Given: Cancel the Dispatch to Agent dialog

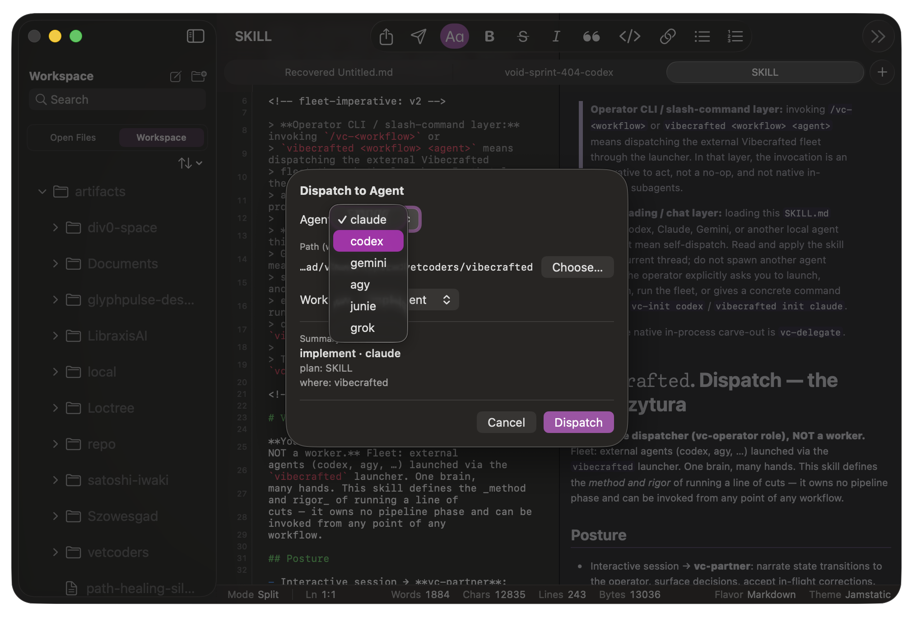Looking at the screenshot, I should pos(506,423).
